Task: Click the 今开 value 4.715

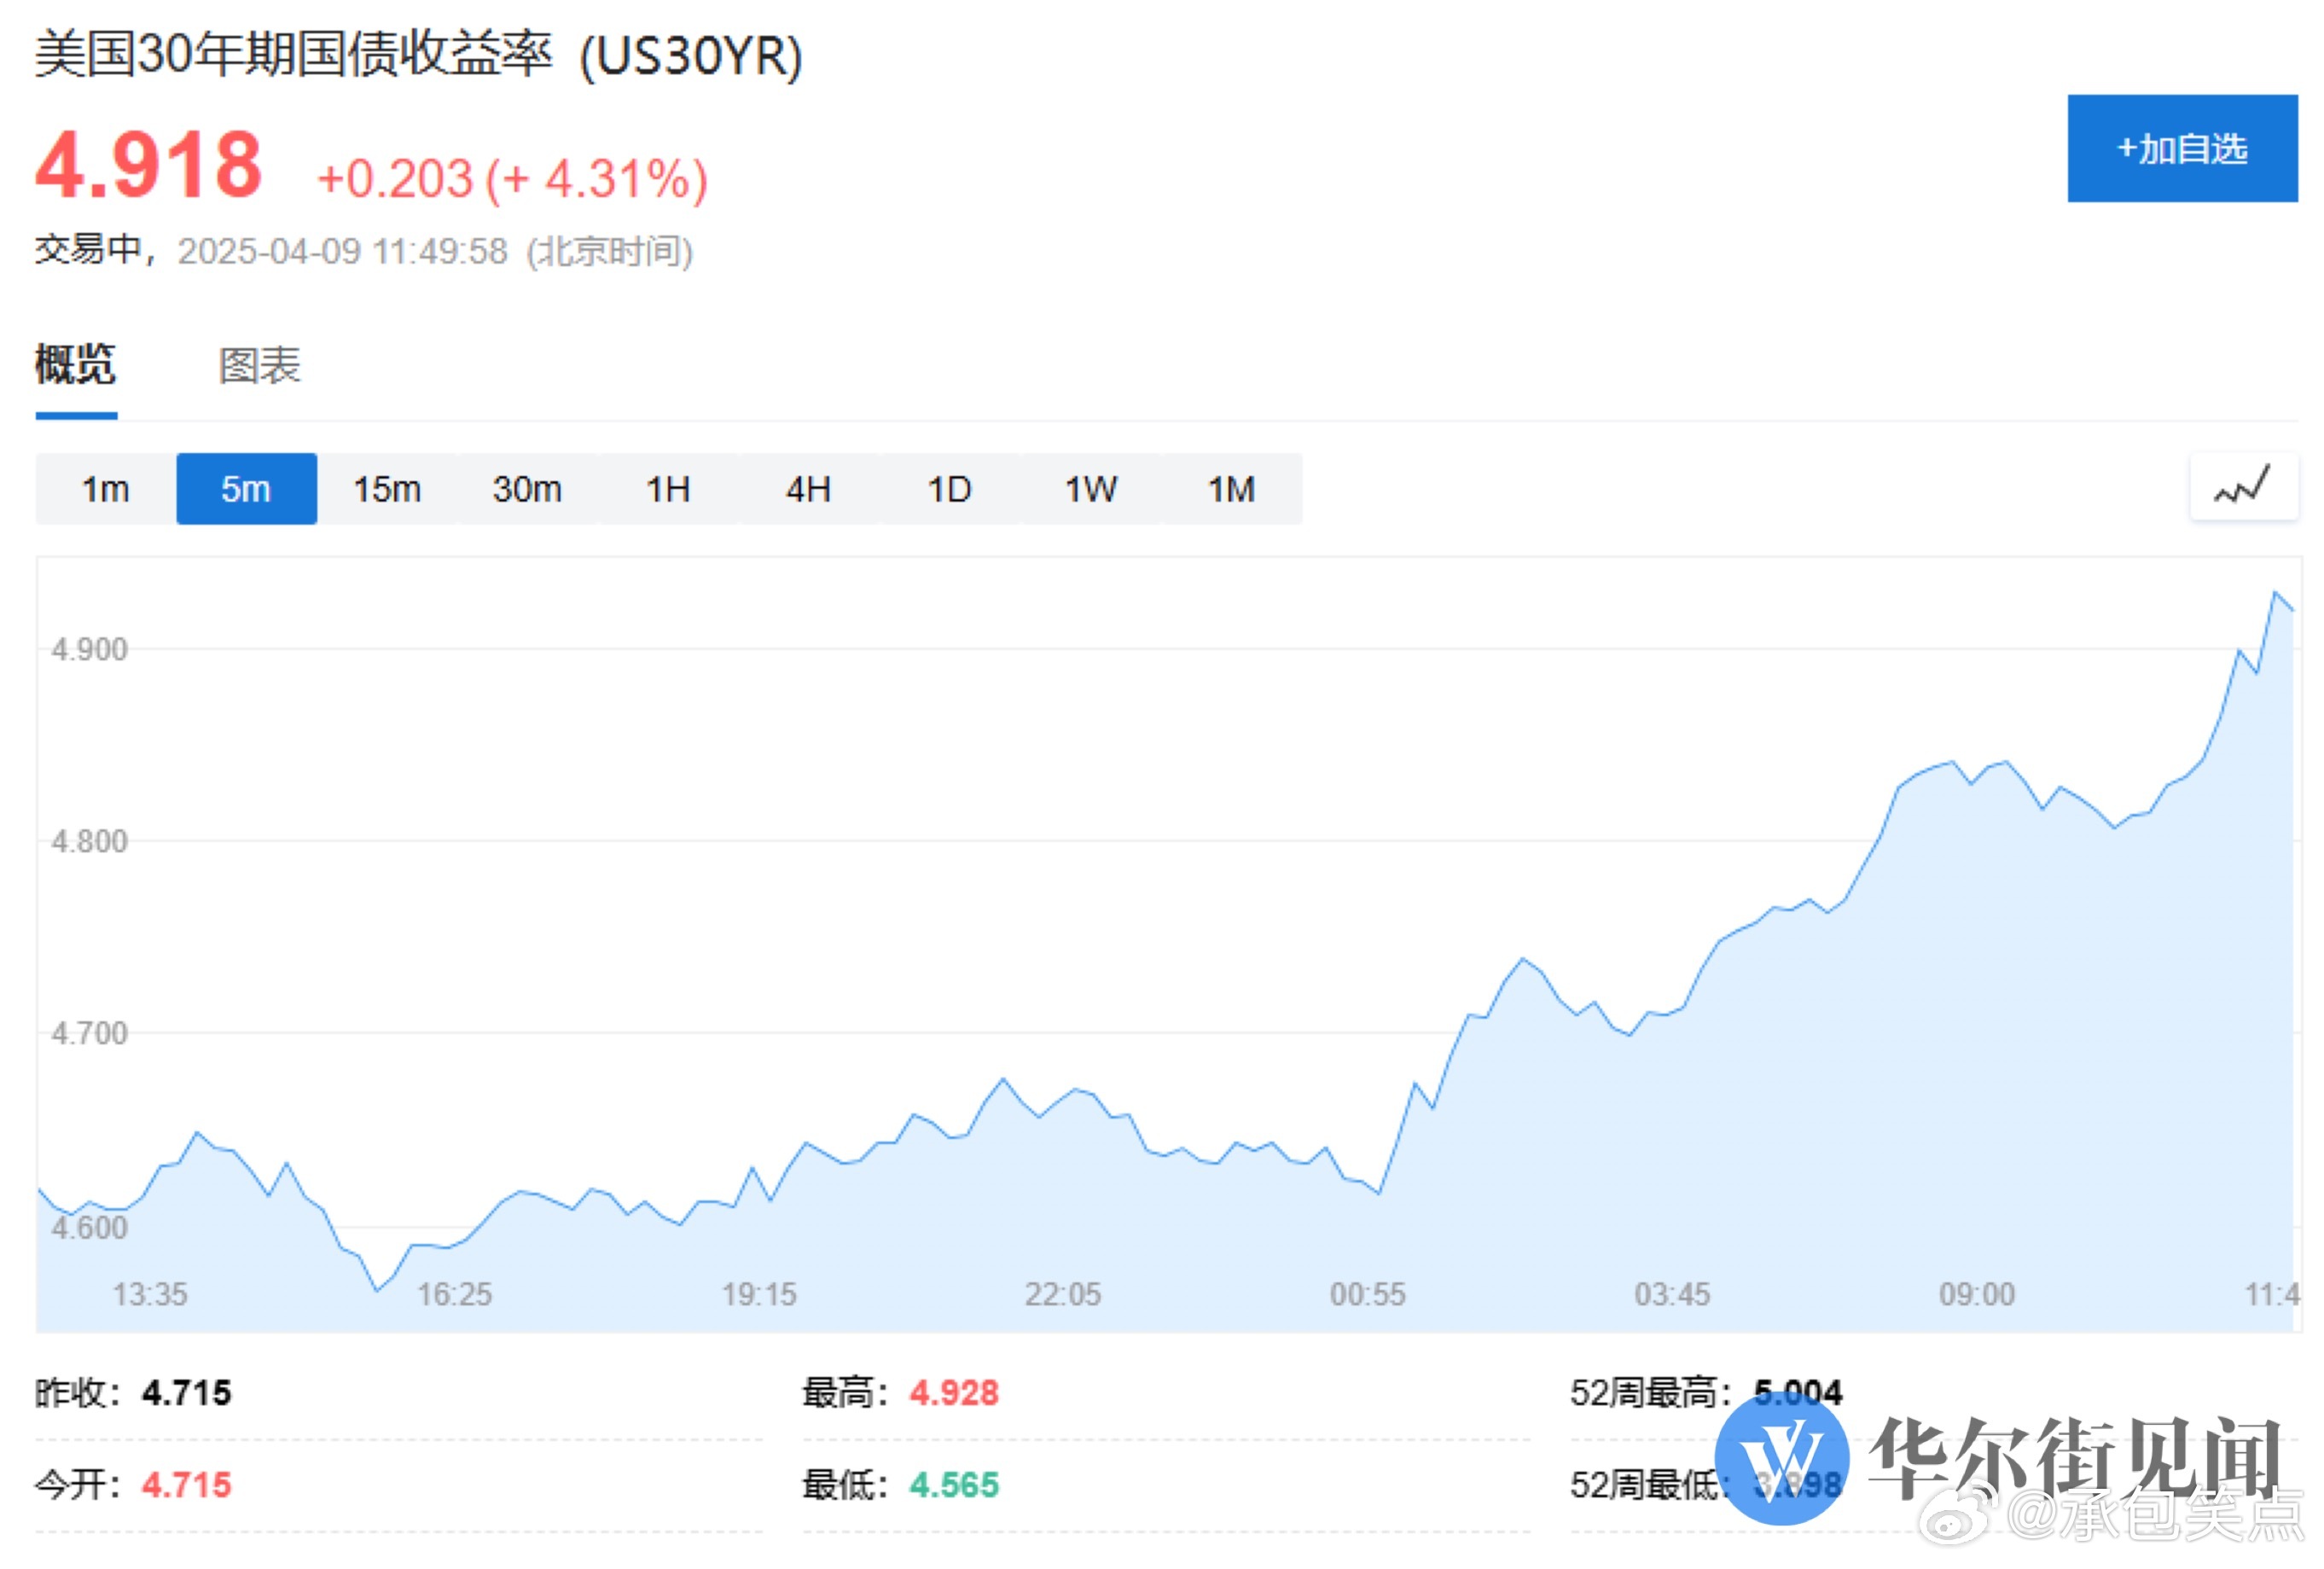Action: coord(186,1484)
